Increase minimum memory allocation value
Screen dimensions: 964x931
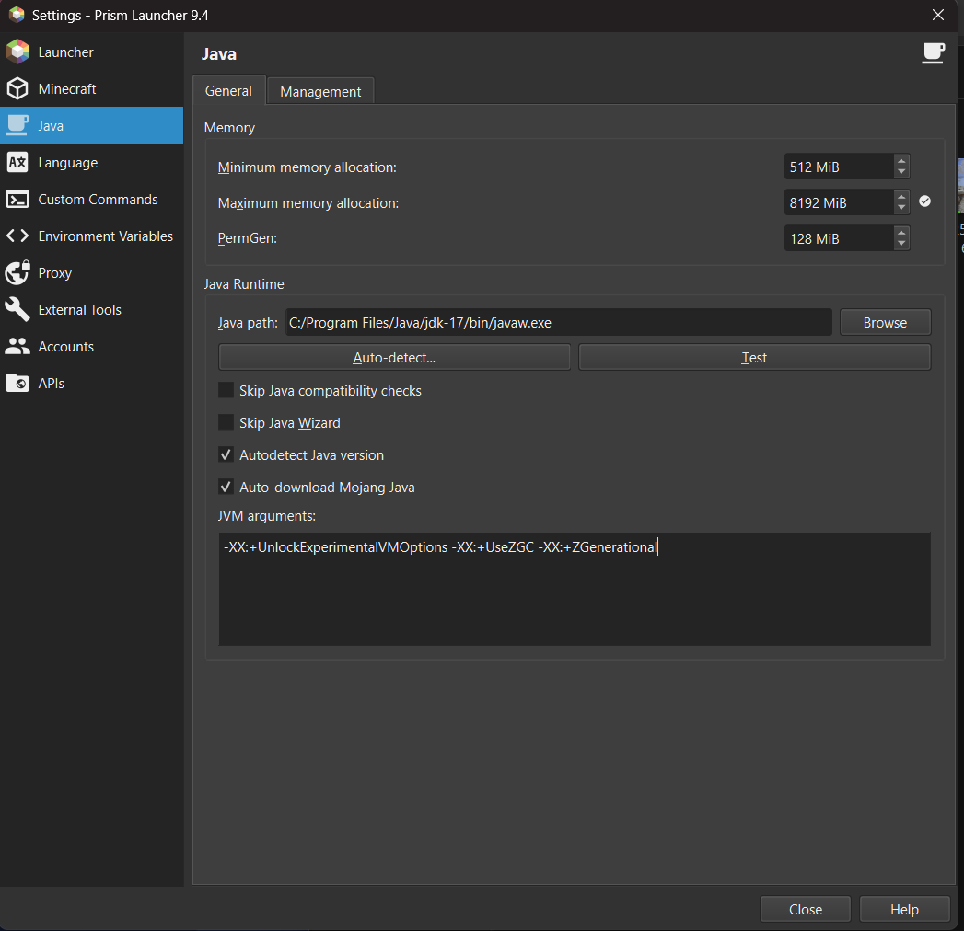(x=901, y=161)
